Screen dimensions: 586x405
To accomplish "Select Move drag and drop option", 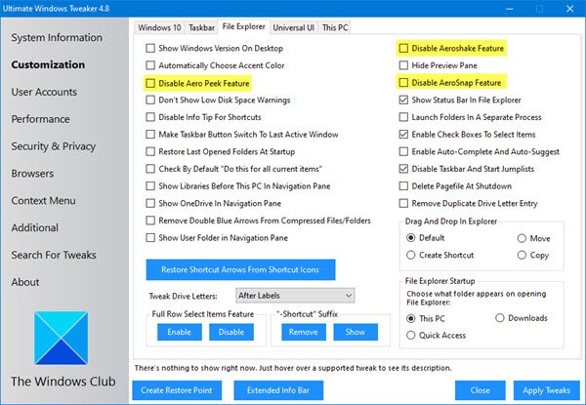I will [522, 238].
